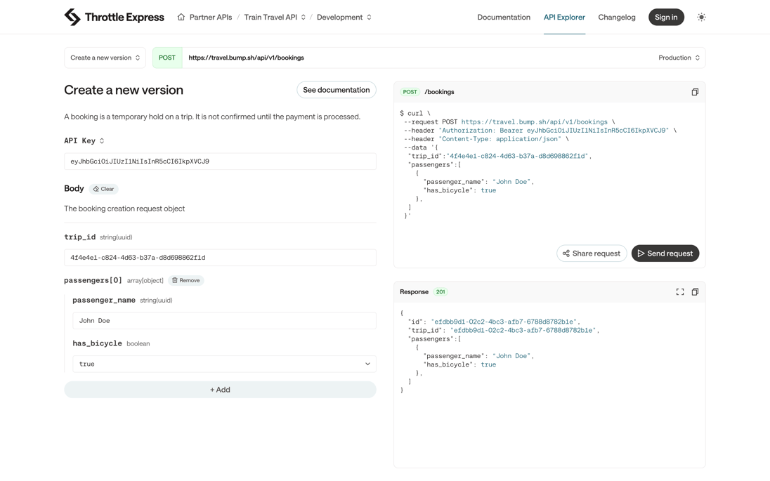
Task: Click the Throttle Express logo
Action: coord(114,16)
